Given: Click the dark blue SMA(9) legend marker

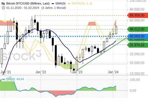Looking at the screenshot, I should (x=53, y=4).
